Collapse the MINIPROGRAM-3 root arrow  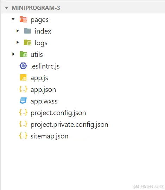[7, 8]
